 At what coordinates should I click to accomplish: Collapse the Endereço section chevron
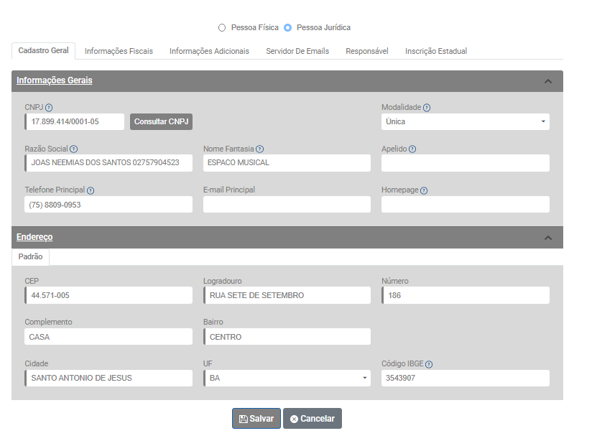[548, 238]
